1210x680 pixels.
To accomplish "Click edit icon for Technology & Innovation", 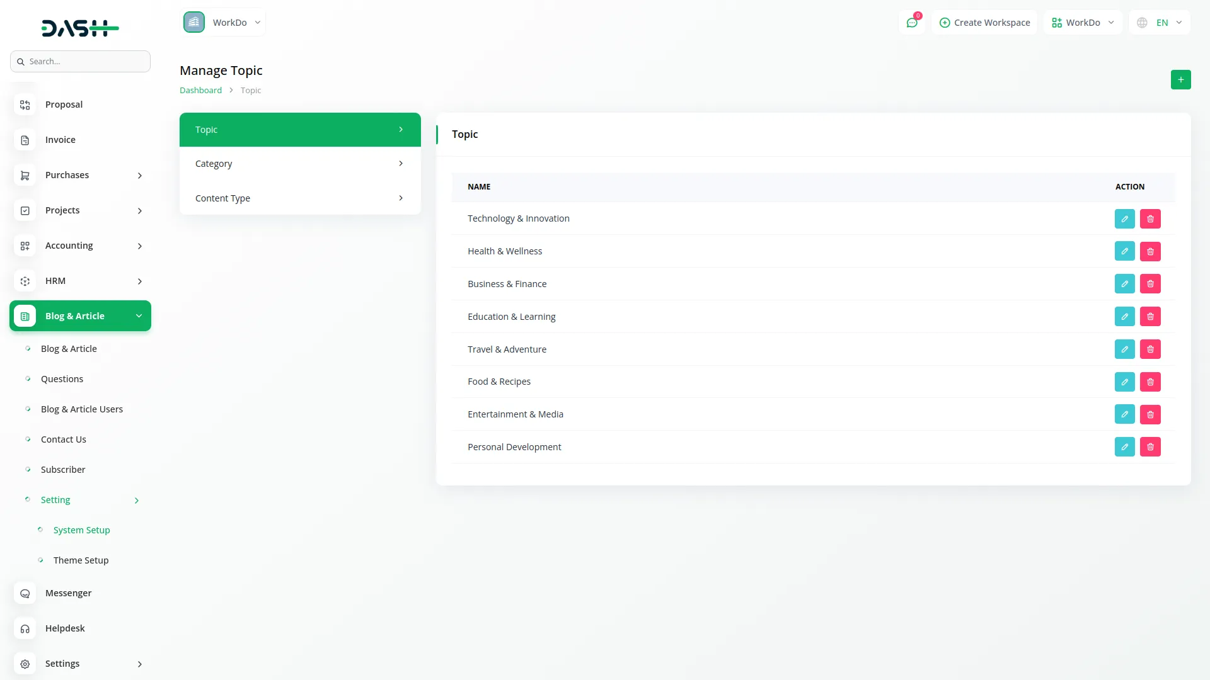I will coord(1124,218).
